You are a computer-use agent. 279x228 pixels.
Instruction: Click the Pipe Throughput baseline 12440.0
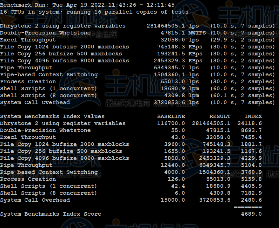(x=173, y=165)
